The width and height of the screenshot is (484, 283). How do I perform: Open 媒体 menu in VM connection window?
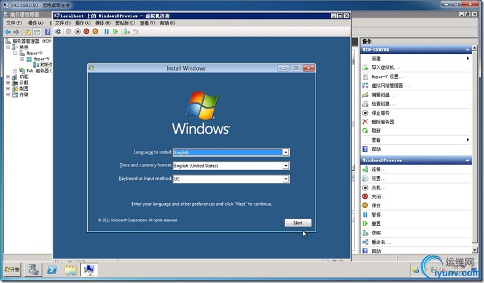[103, 23]
